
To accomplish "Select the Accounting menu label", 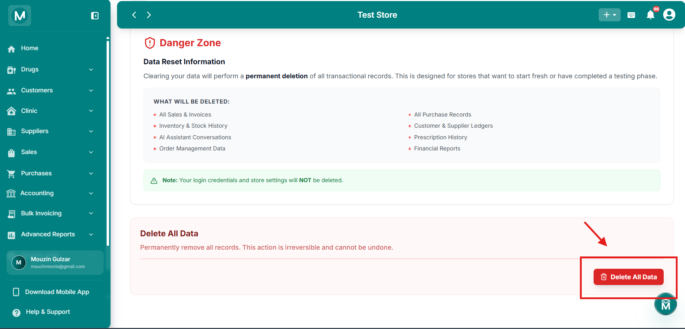I will 37,193.
